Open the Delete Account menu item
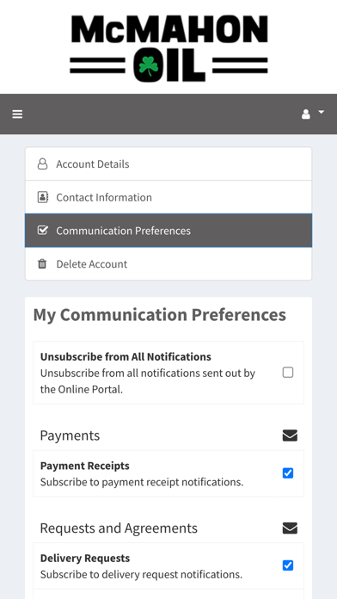 (168, 263)
